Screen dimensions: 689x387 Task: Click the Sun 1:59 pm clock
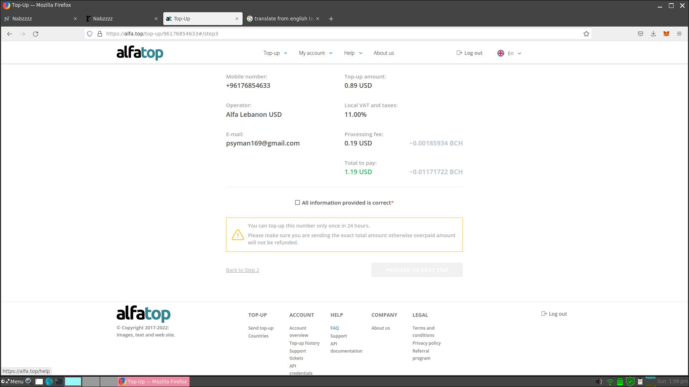pos(672,381)
